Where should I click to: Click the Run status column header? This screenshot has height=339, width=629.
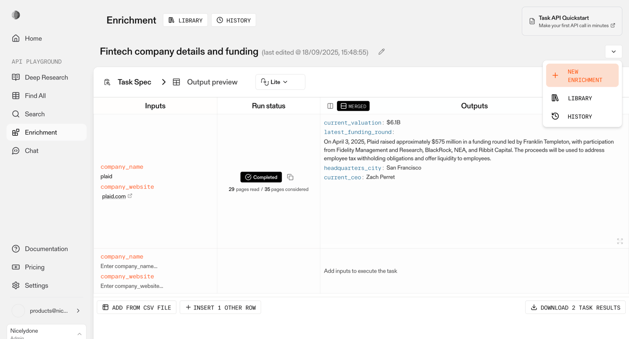pyautogui.click(x=269, y=106)
